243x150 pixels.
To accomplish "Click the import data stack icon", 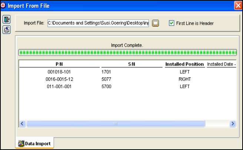I will point(7,30).
